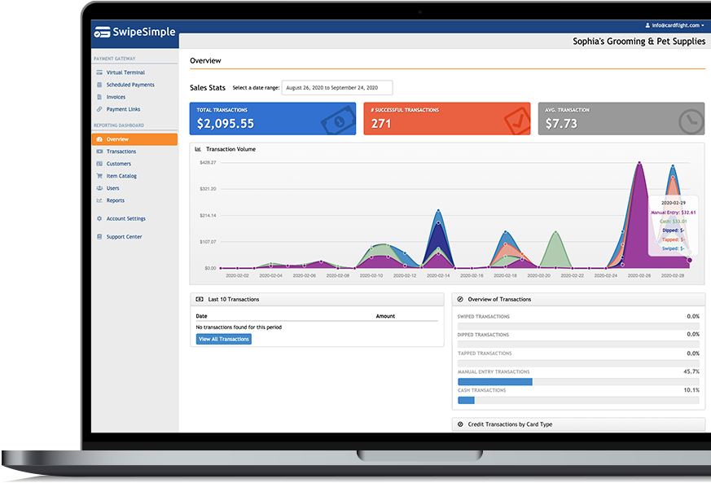Click the Item Catalog cart icon
The height and width of the screenshot is (483, 711).
tap(99, 176)
